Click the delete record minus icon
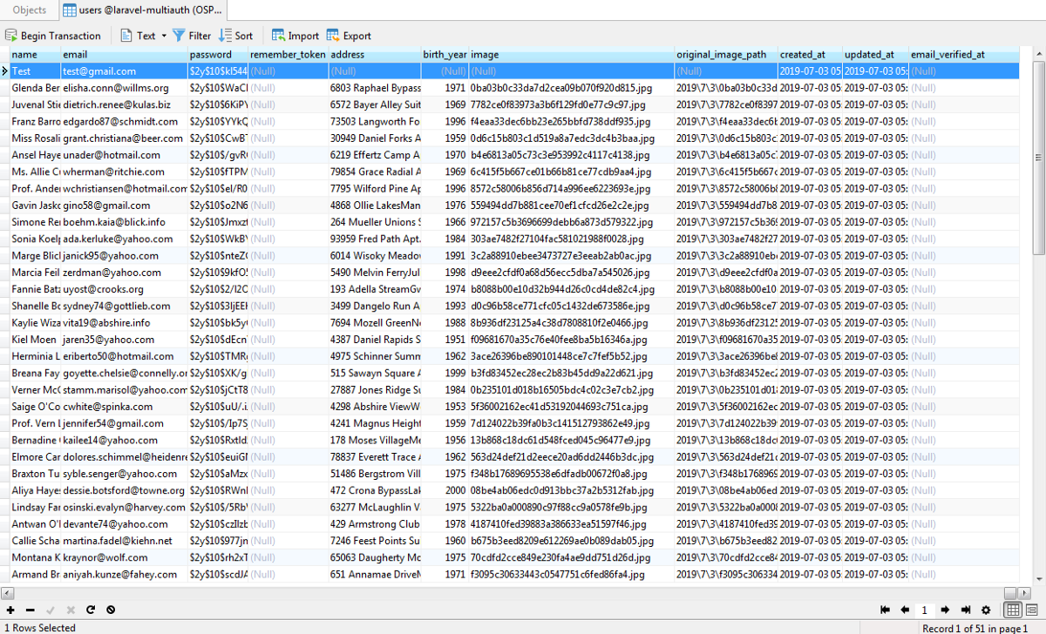 (30, 610)
